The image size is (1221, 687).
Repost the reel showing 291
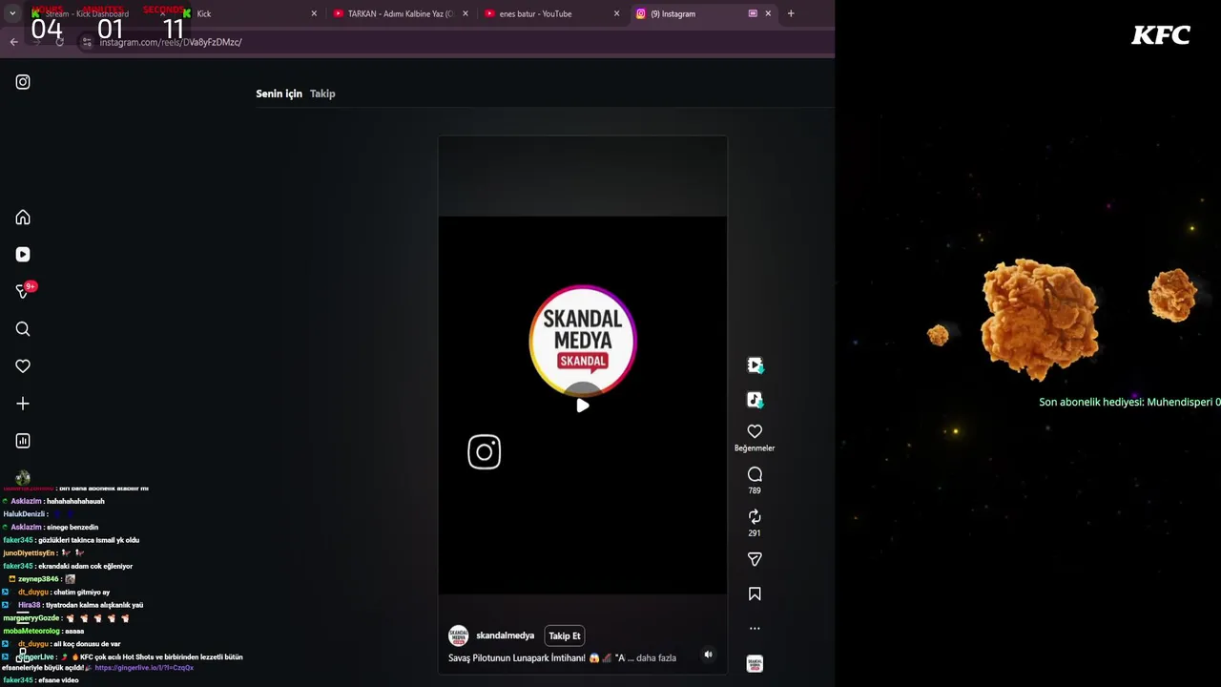[755, 516]
